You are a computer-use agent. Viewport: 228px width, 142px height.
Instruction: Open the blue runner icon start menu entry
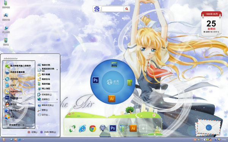[12, 111]
